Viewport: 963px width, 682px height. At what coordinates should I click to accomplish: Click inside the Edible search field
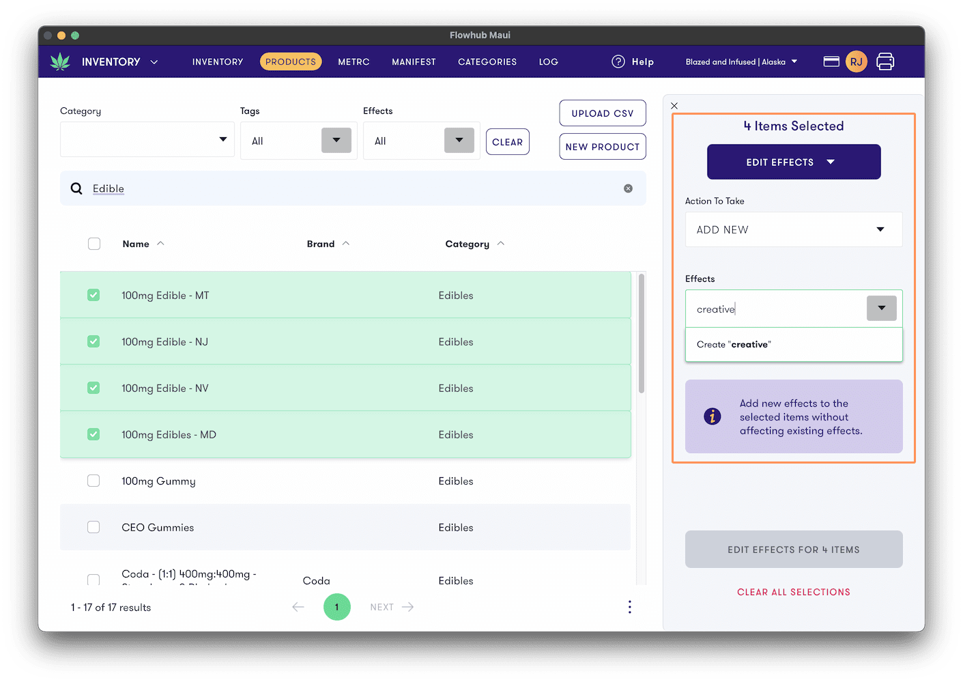273,188
